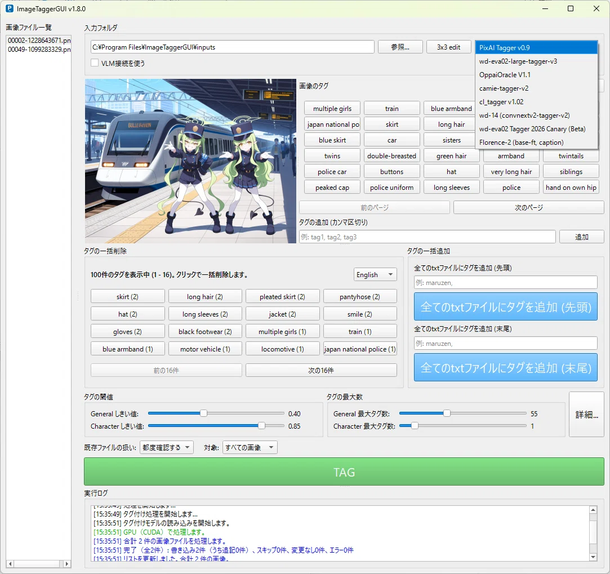Image resolution: width=610 pixels, height=574 pixels.
Task: Remove the 'multiple girls' image tag
Action: point(332,109)
